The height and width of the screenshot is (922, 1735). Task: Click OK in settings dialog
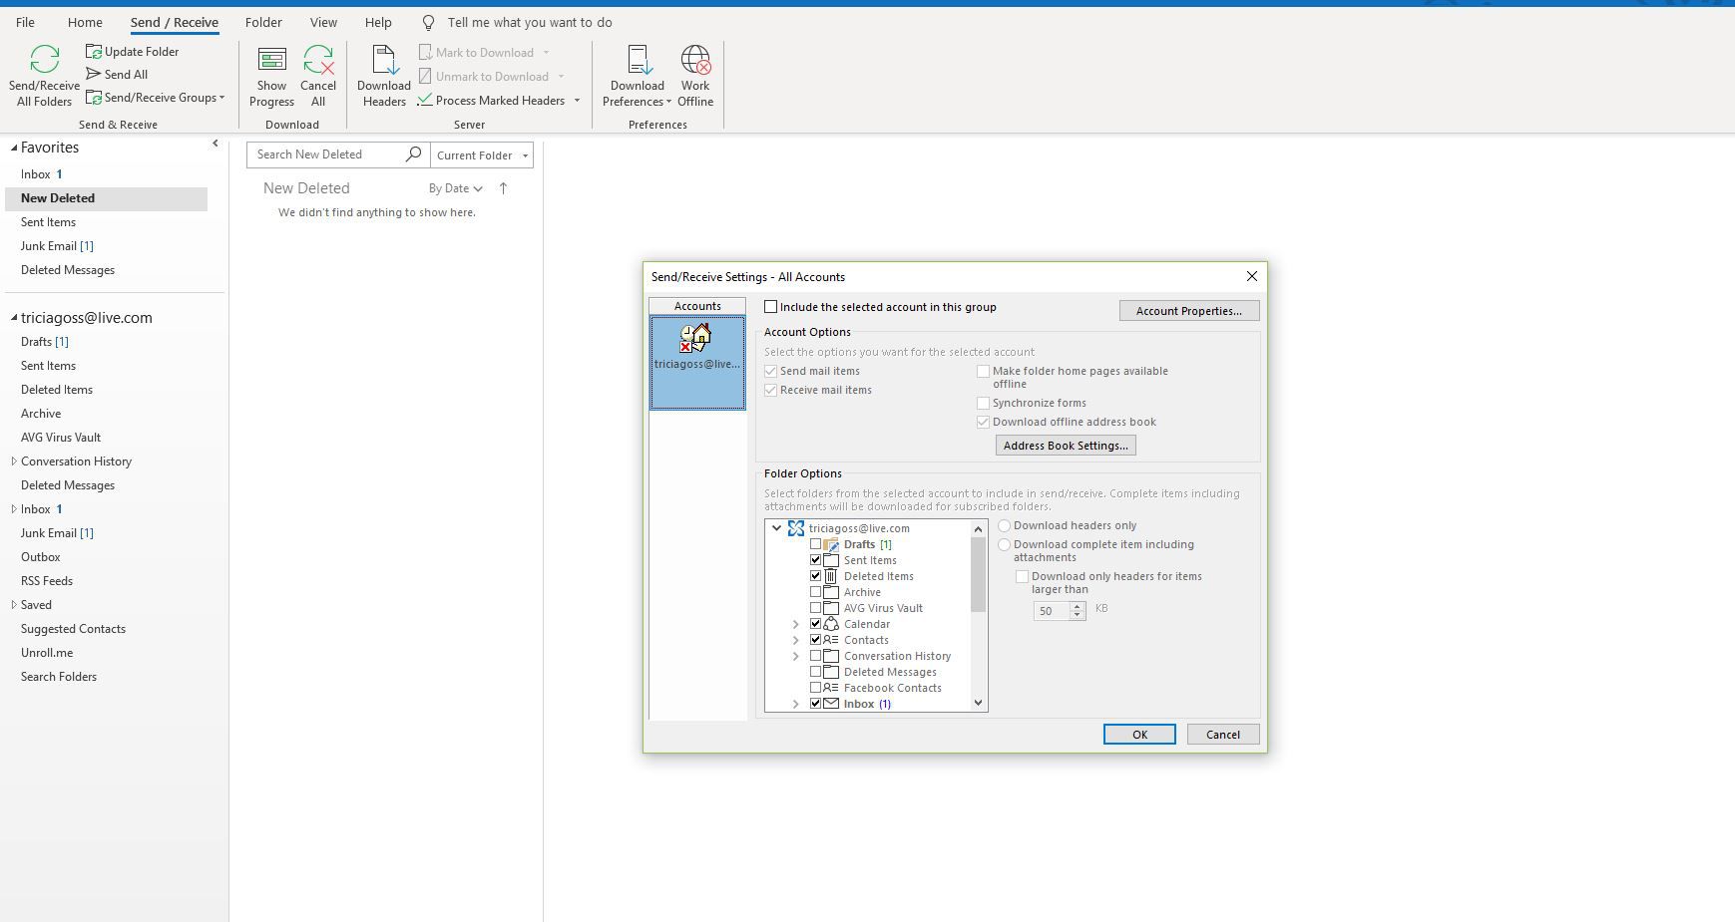point(1139,735)
